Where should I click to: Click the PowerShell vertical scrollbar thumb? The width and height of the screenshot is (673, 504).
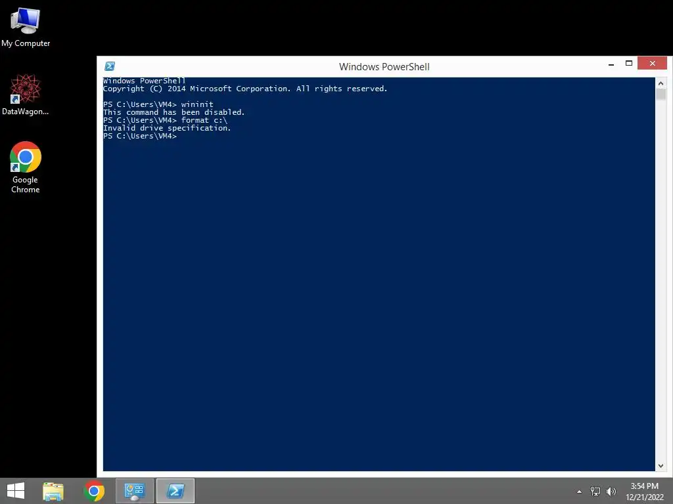pyautogui.click(x=661, y=94)
